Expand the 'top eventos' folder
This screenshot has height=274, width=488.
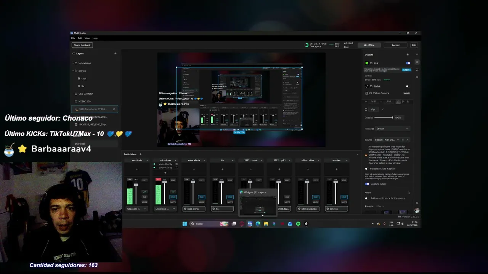tap(73, 63)
